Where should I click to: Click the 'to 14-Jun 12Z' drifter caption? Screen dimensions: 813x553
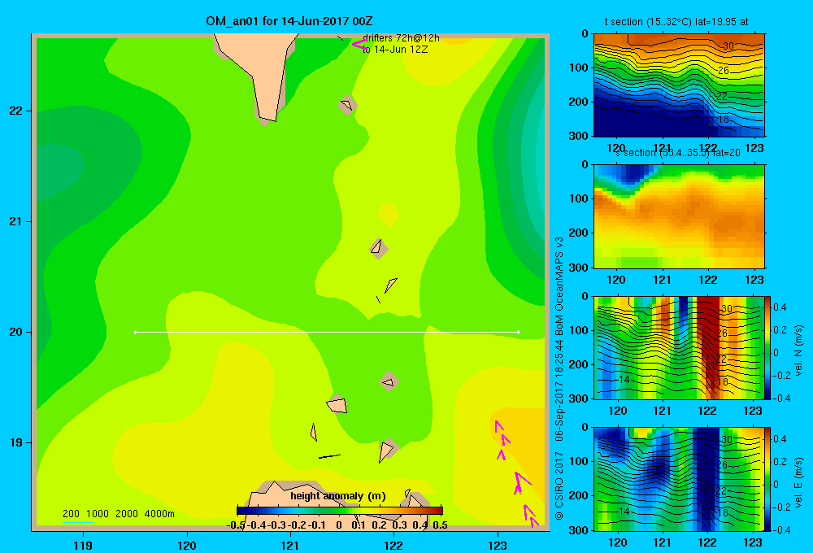coord(395,50)
